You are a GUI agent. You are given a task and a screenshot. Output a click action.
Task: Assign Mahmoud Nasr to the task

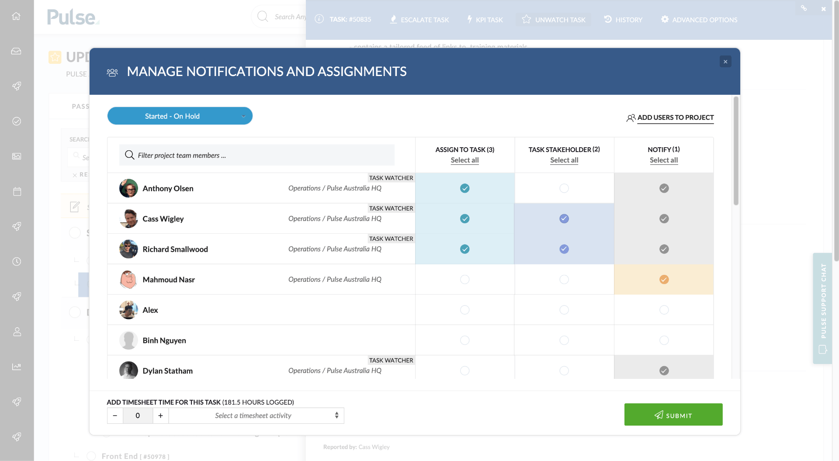pyautogui.click(x=465, y=279)
